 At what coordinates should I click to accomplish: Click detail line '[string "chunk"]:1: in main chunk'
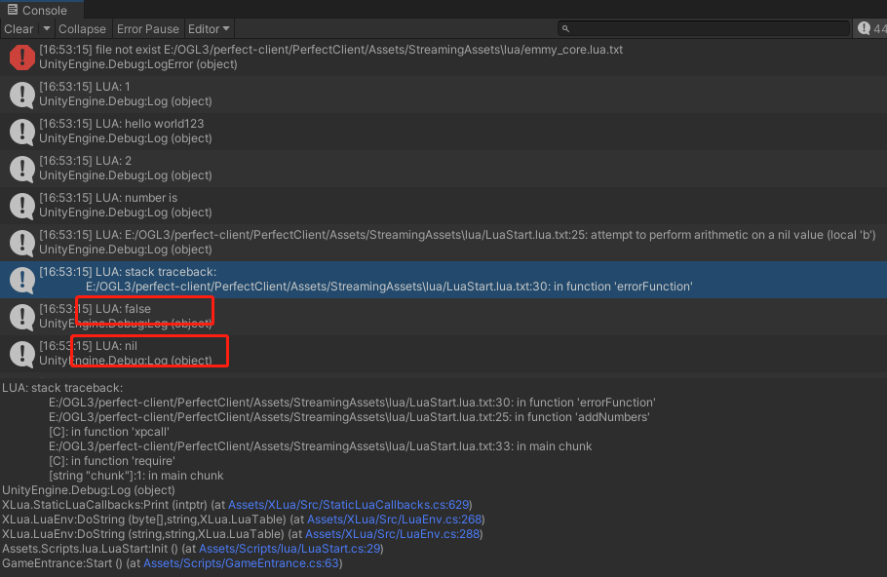tap(136, 476)
